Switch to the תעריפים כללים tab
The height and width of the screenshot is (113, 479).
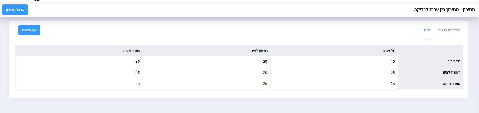pos(449,30)
